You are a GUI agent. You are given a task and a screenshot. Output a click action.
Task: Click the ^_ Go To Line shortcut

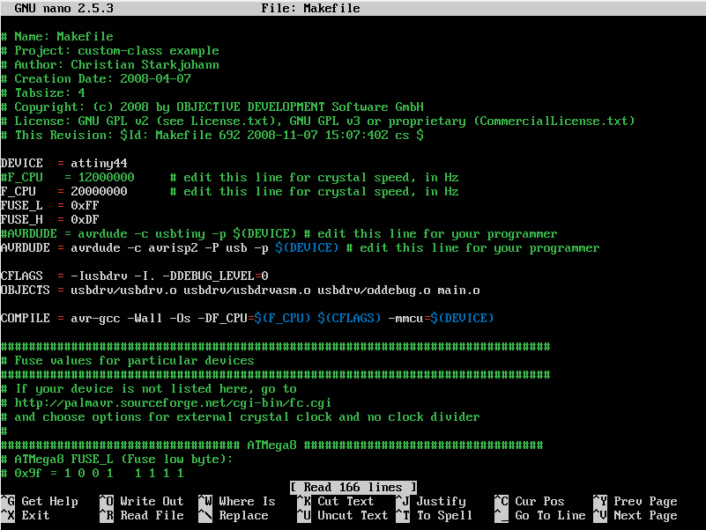[540, 516]
